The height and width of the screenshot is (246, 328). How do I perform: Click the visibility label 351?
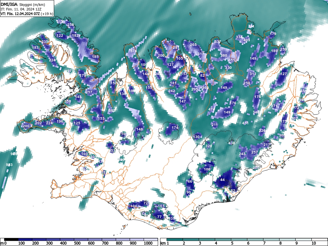[232, 60]
